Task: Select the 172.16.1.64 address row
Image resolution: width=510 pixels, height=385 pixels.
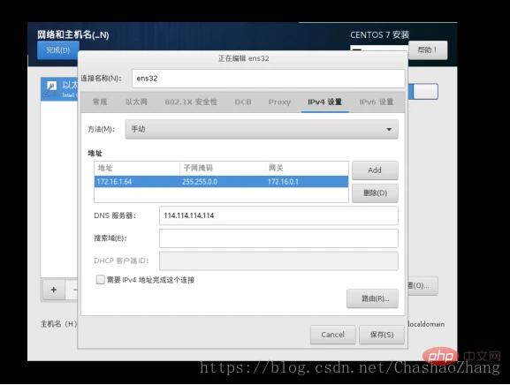Action: [x=221, y=182]
